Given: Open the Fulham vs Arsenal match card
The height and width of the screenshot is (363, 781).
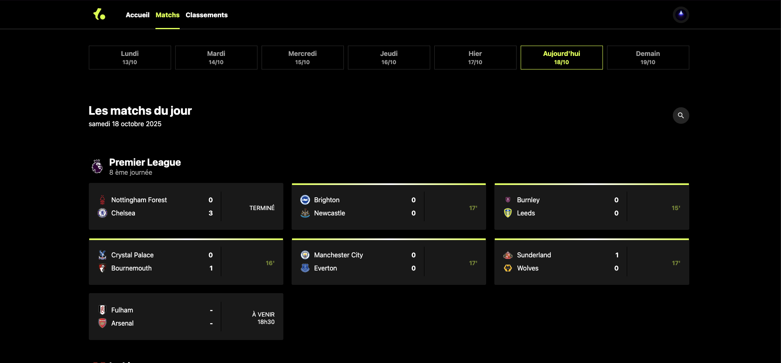Looking at the screenshot, I should [186, 317].
